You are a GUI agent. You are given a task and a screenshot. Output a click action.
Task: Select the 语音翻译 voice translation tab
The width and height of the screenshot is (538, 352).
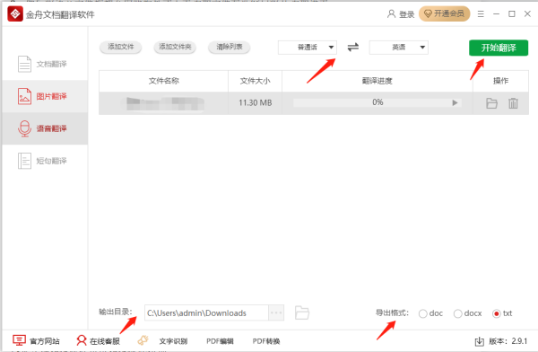coord(45,128)
